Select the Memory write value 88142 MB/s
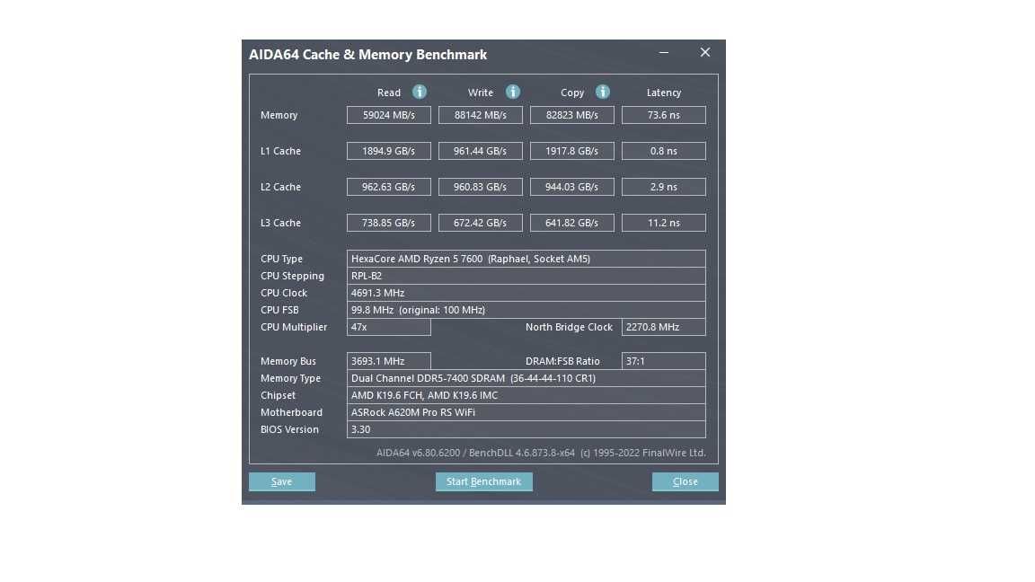Viewport: 1035px width, 582px height. coord(481,115)
